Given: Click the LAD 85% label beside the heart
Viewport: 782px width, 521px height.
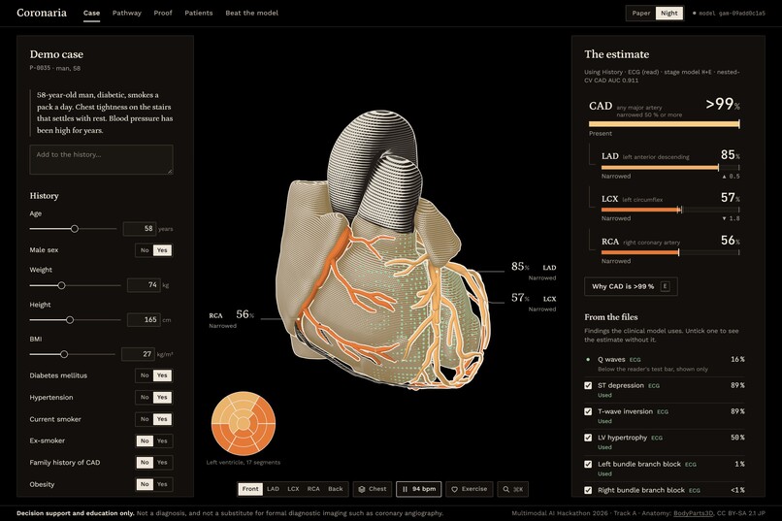Looking at the screenshot, I should pos(534,271).
